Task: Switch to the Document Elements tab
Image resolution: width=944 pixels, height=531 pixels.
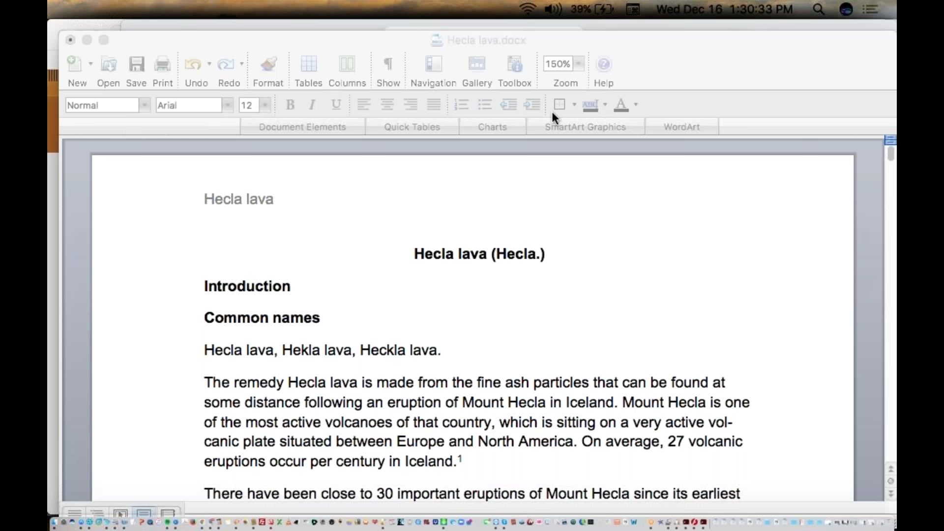Action: click(302, 127)
